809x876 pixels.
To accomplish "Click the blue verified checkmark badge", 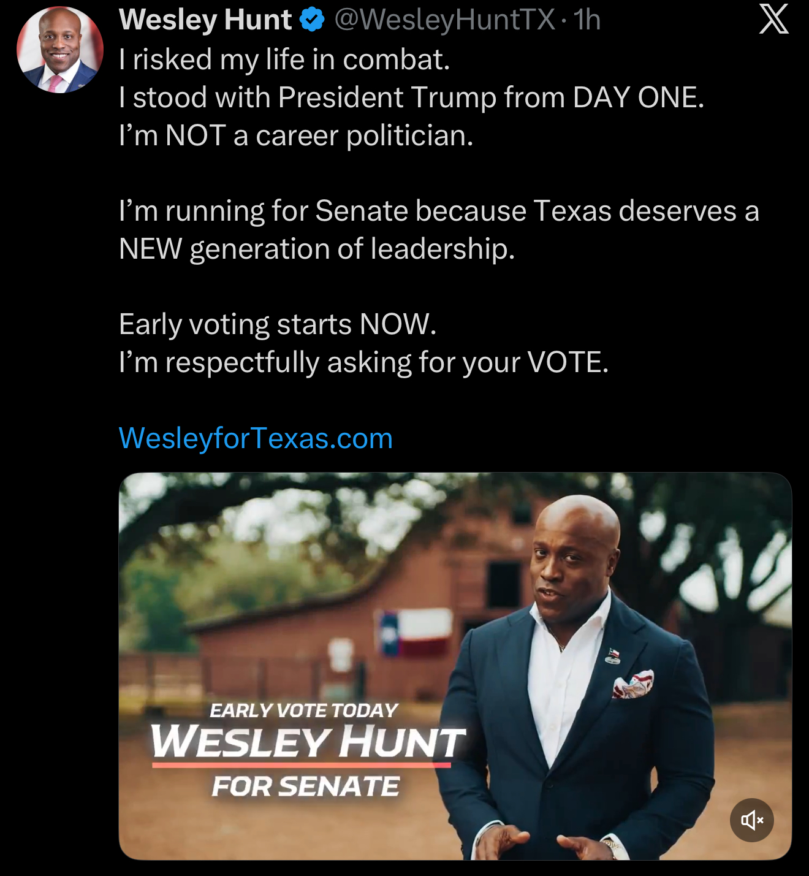I will pos(312,20).
